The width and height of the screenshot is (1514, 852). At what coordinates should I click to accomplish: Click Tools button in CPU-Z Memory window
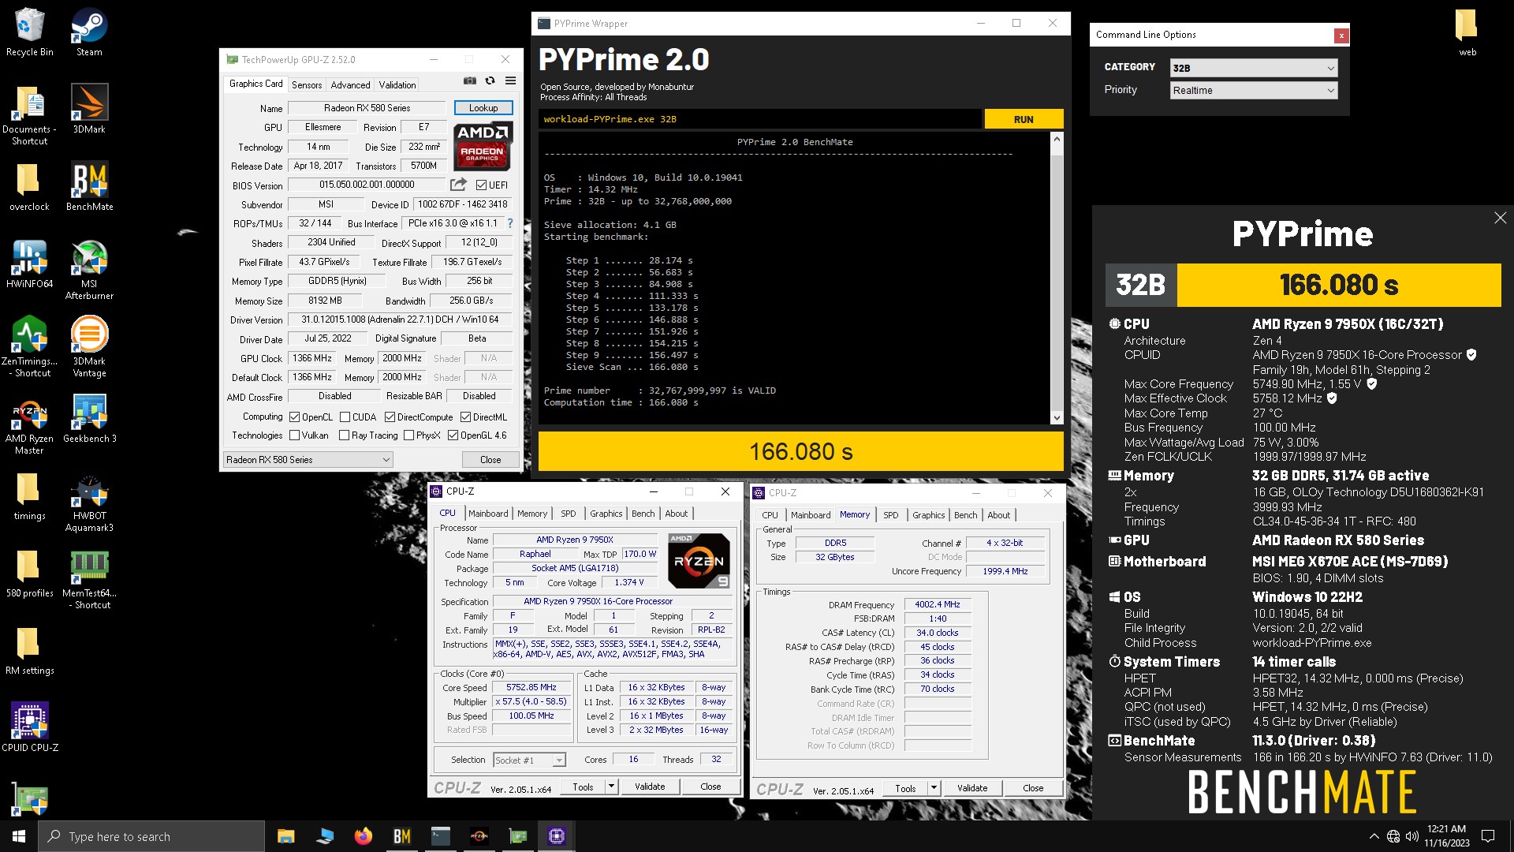(x=905, y=788)
